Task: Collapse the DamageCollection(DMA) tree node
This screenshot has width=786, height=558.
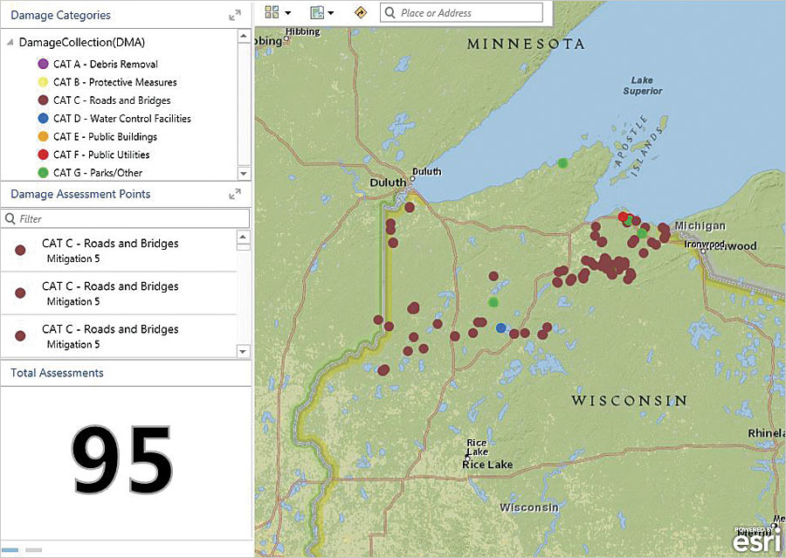Action: click(9, 42)
